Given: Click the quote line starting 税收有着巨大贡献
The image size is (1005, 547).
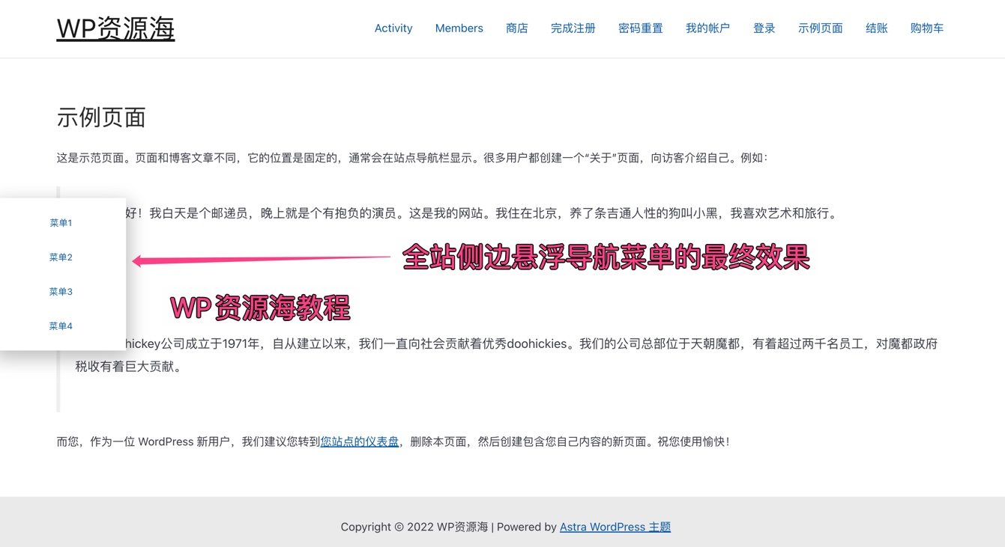Looking at the screenshot, I should (x=129, y=367).
